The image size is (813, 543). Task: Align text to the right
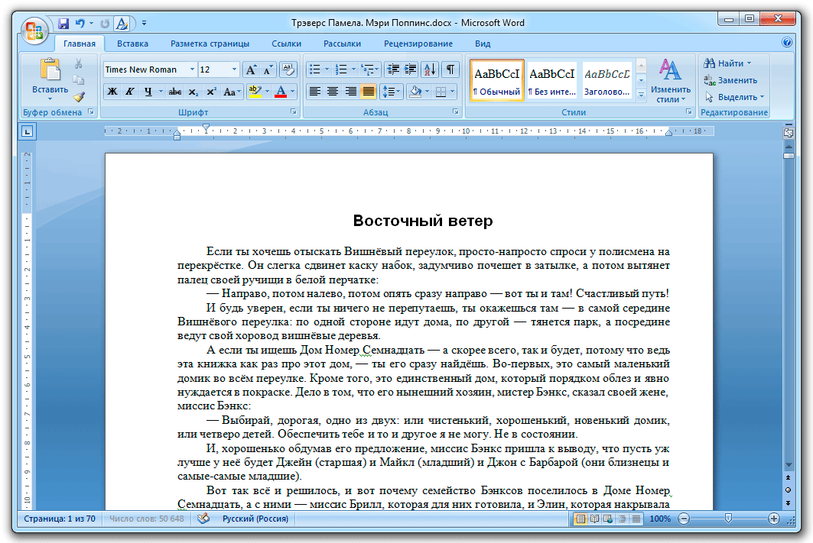point(350,92)
